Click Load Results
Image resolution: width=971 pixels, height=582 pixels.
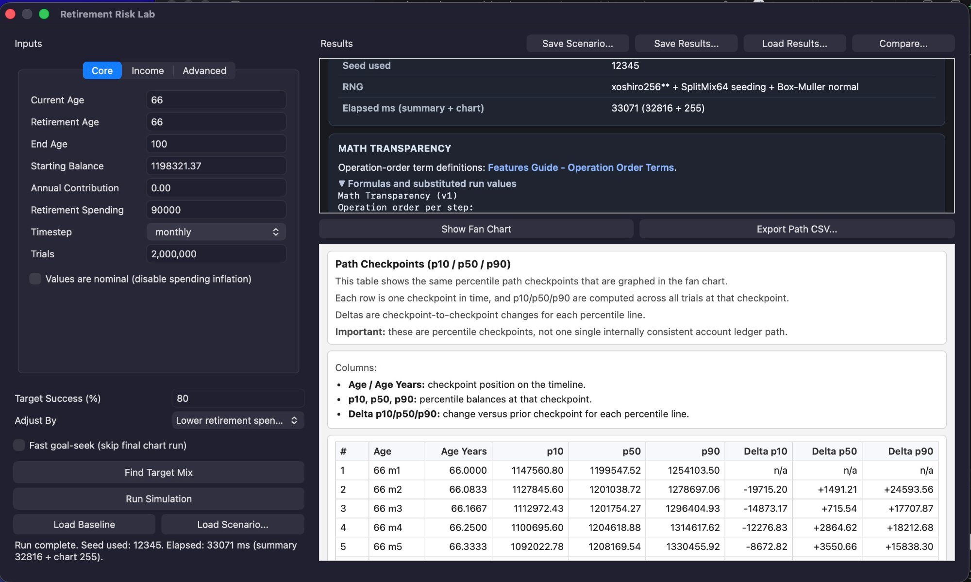(x=794, y=43)
